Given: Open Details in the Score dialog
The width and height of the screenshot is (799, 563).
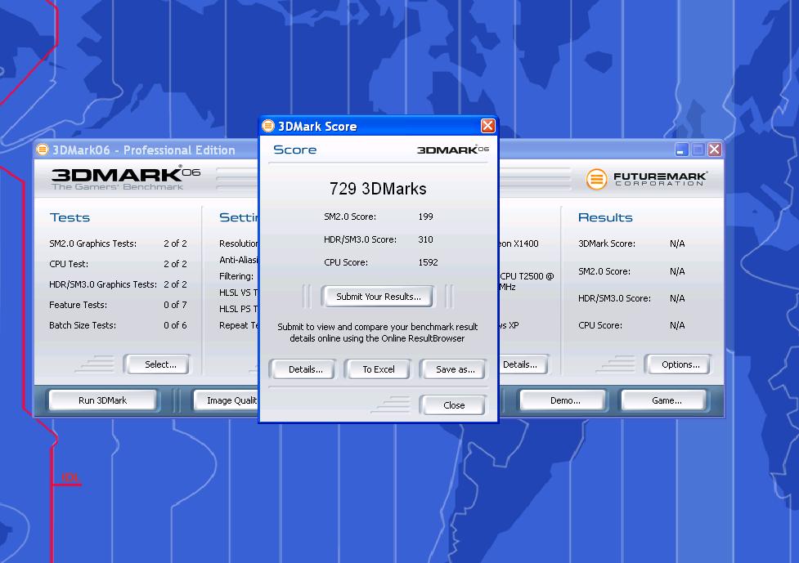Looking at the screenshot, I should tap(305, 369).
